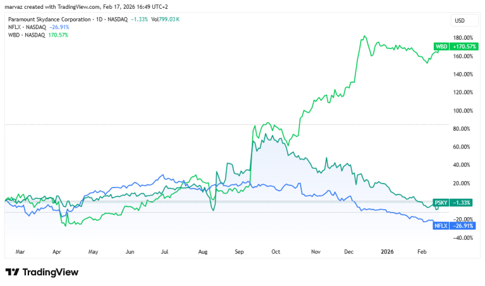Click the WBD +170.57% price label
The height and width of the screenshot is (286, 485).
[x=456, y=46]
